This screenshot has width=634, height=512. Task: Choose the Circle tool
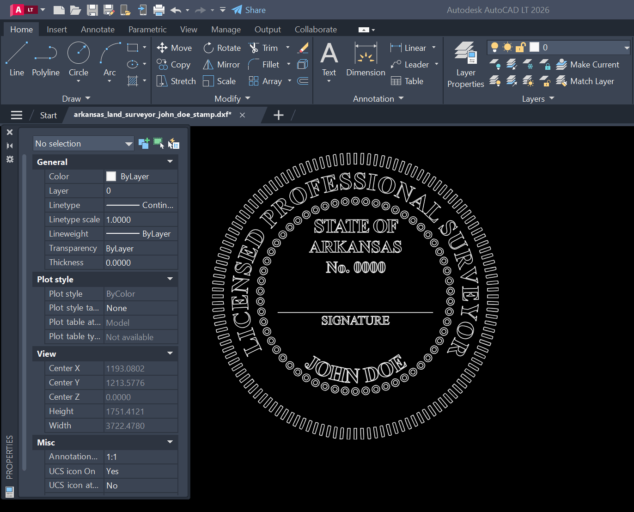click(79, 59)
